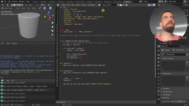Open the Format menu in text editor
The width and height of the screenshot is (189, 106).
point(84,5)
